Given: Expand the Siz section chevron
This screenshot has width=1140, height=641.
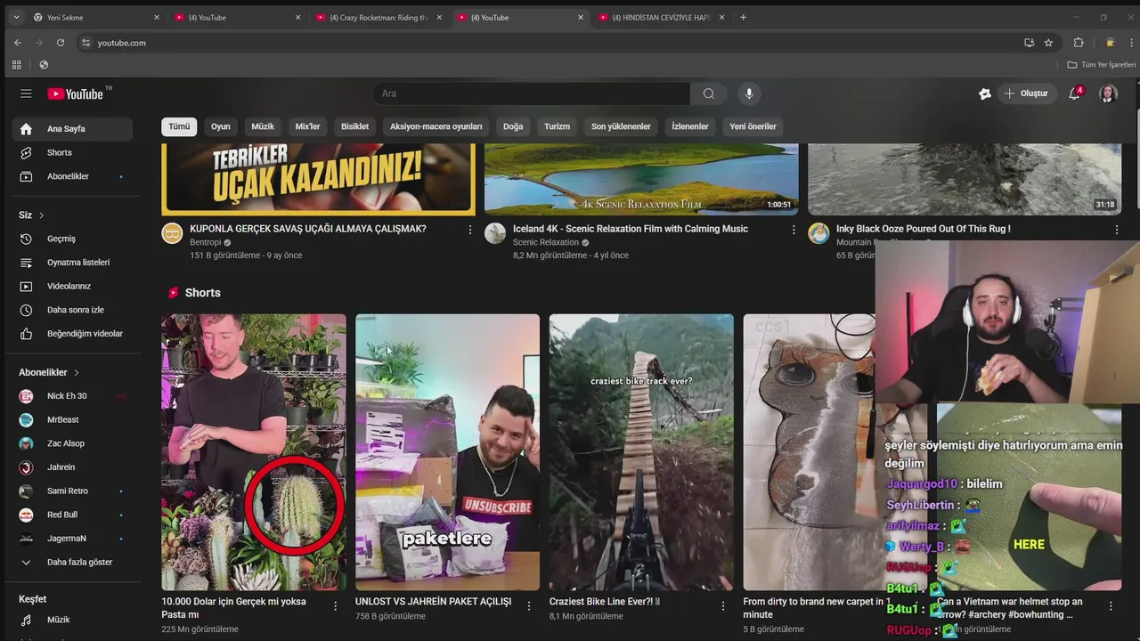Looking at the screenshot, I should point(41,215).
